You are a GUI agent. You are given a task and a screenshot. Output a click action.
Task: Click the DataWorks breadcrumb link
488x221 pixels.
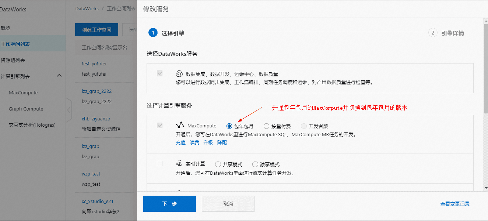pos(87,8)
